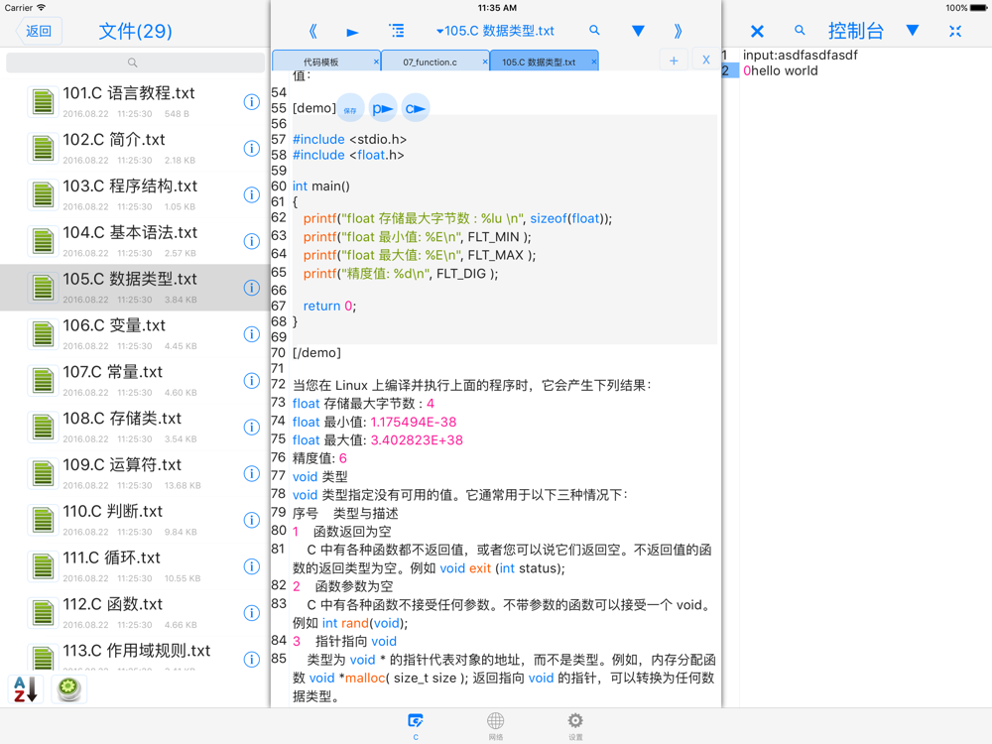Show info for 107.C 常量.txt

(x=252, y=381)
